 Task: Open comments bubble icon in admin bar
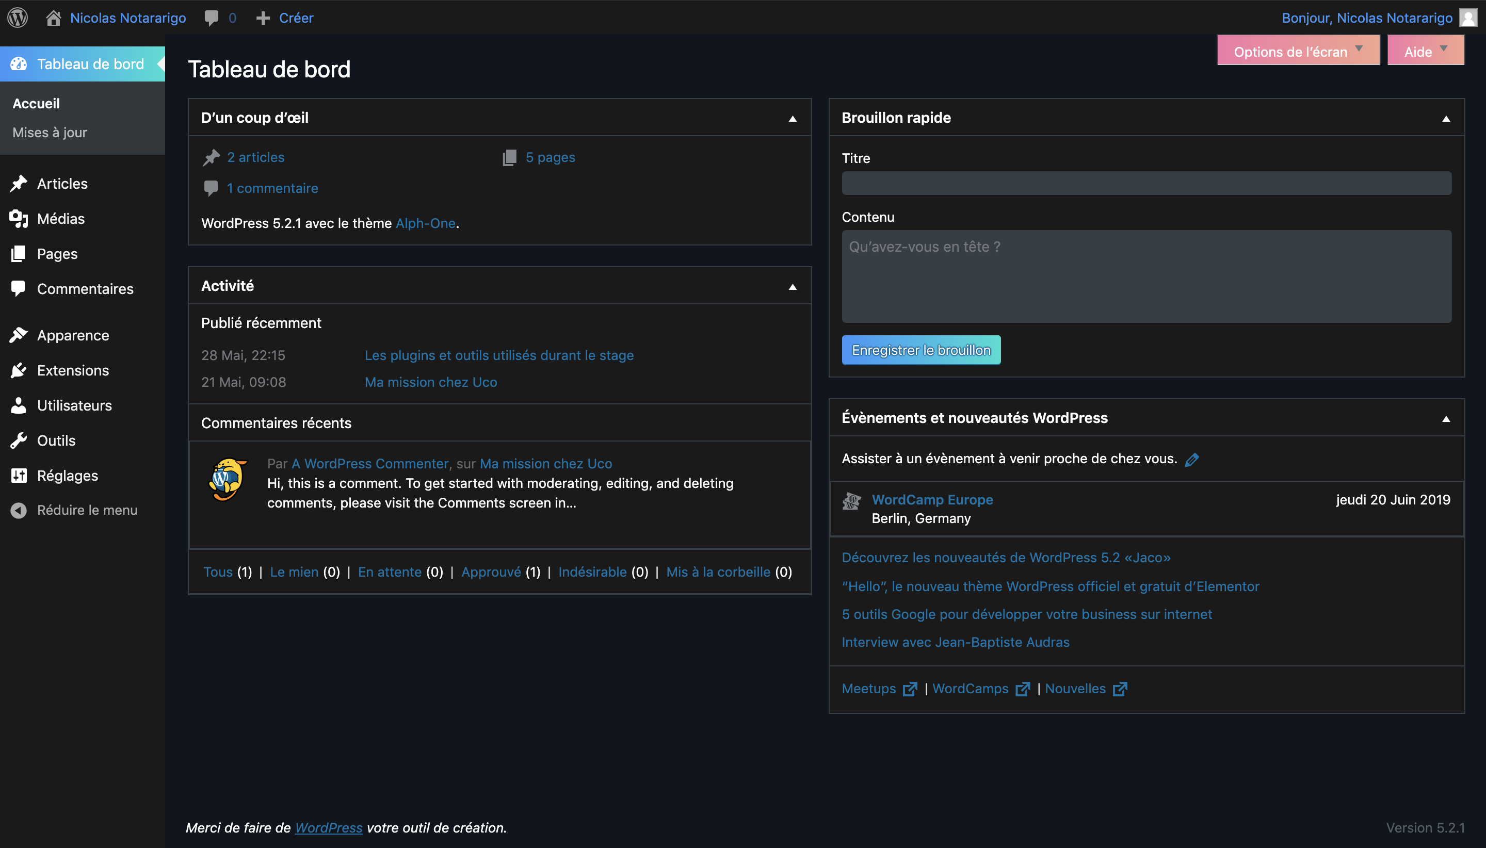(212, 18)
